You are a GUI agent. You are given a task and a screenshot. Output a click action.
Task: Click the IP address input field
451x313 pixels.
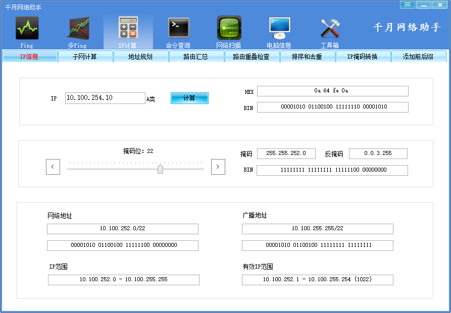point(105,98)
